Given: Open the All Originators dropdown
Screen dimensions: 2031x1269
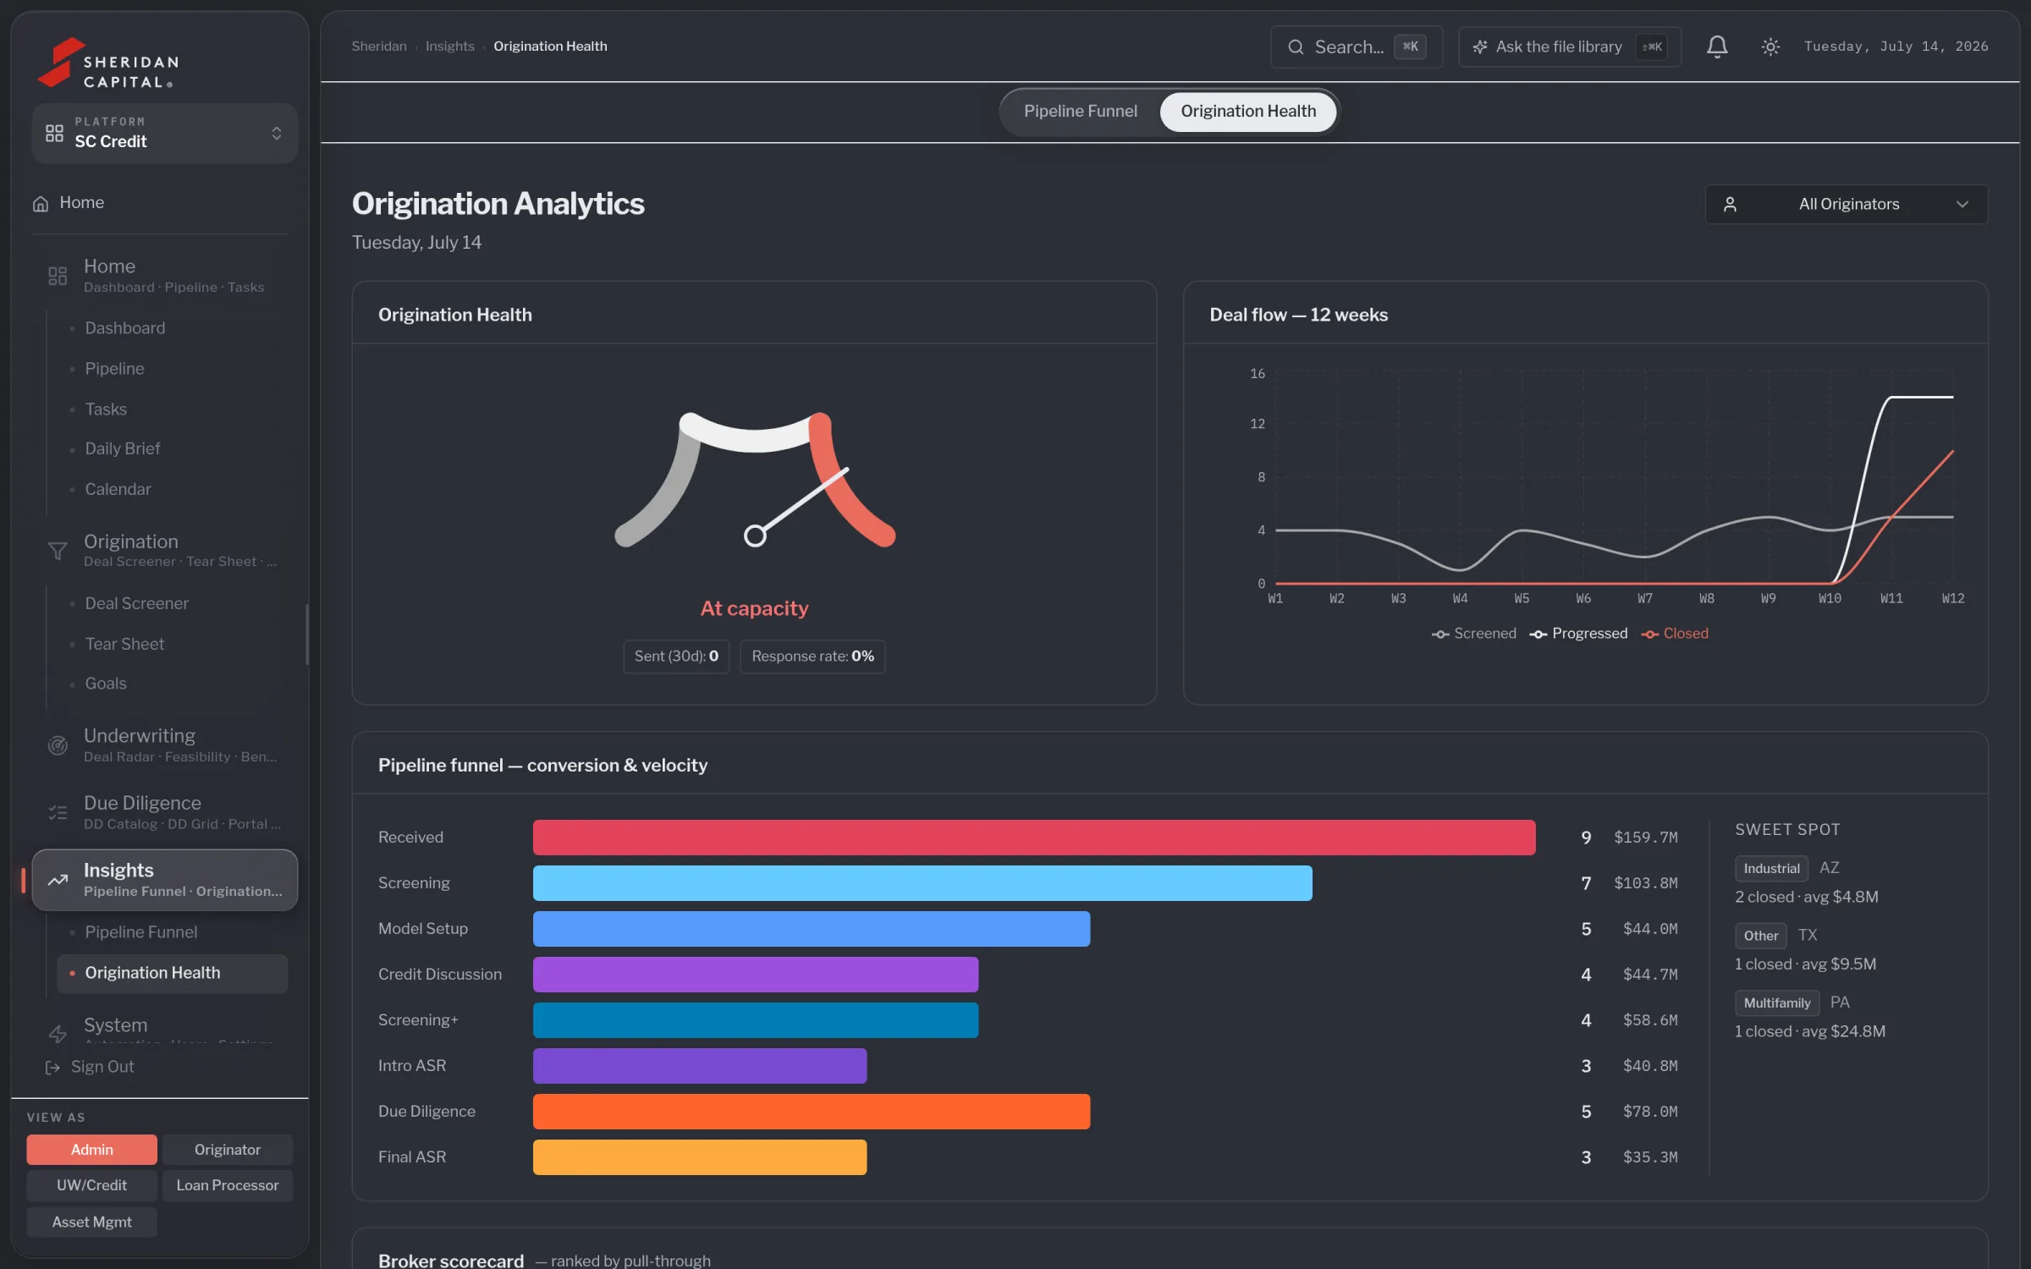Looking at the screenshot, I should (1846, 204).
